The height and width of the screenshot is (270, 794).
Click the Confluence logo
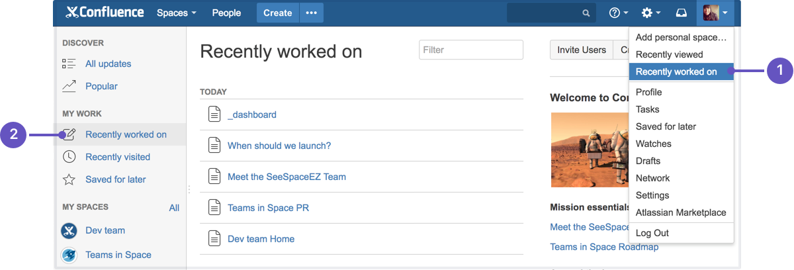pyautogui.click(x=105, y=13)
